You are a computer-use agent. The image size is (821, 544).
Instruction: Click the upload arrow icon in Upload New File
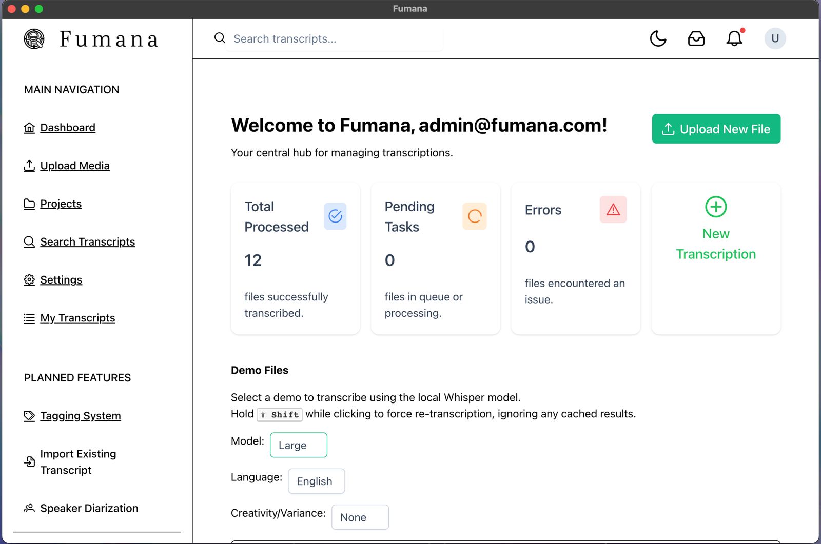pos(668,129)
